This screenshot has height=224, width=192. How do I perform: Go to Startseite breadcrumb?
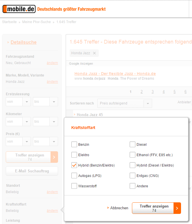[9, 22]
